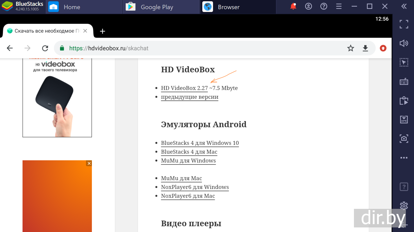Open the BlueStacks account profile icon
The width and height of the screenshot is (414, 232).
[308, 6]
